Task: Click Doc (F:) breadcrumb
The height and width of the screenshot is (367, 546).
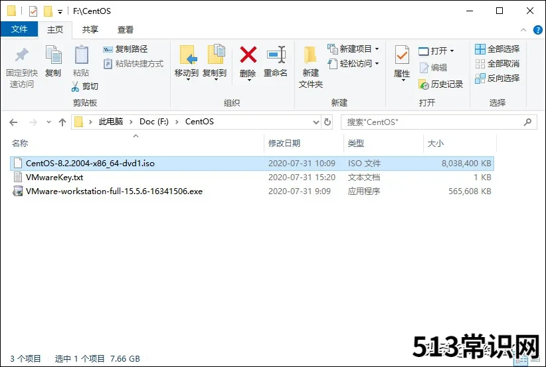Action: click(x=154, y=122)
